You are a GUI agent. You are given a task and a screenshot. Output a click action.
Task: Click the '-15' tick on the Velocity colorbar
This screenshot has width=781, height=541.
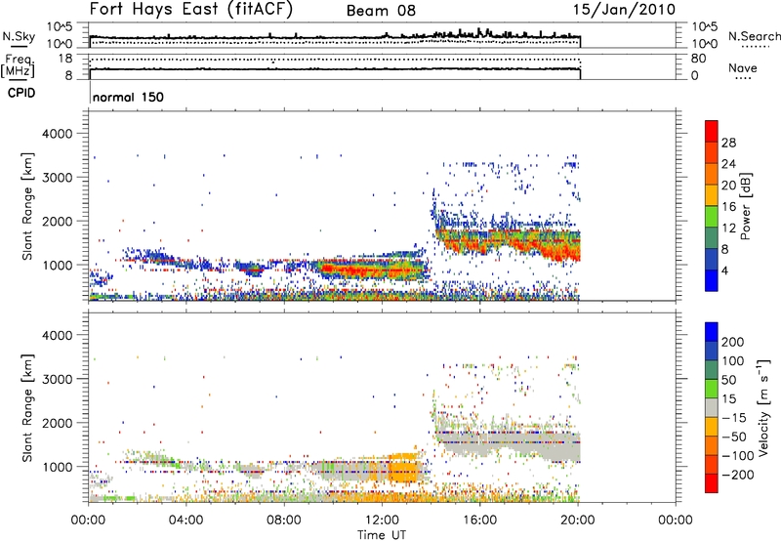point(734,418)
